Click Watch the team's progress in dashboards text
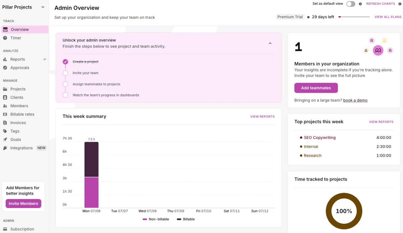 [106, 95]
